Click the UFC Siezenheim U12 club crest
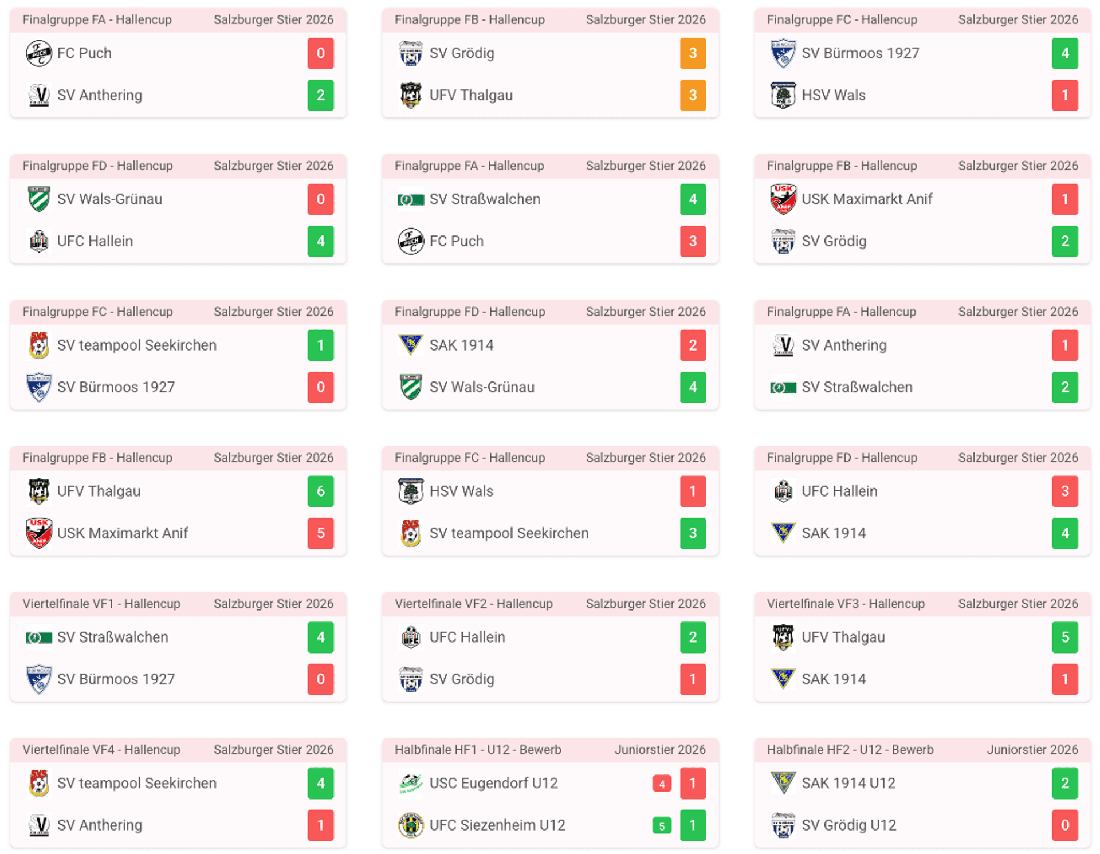This screenshot has height=854, width=1100. [x=410, y=825]
